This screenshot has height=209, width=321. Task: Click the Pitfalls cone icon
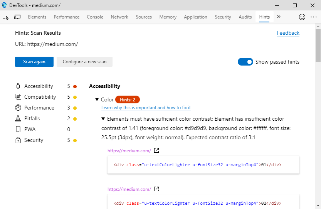pos(18,118)
